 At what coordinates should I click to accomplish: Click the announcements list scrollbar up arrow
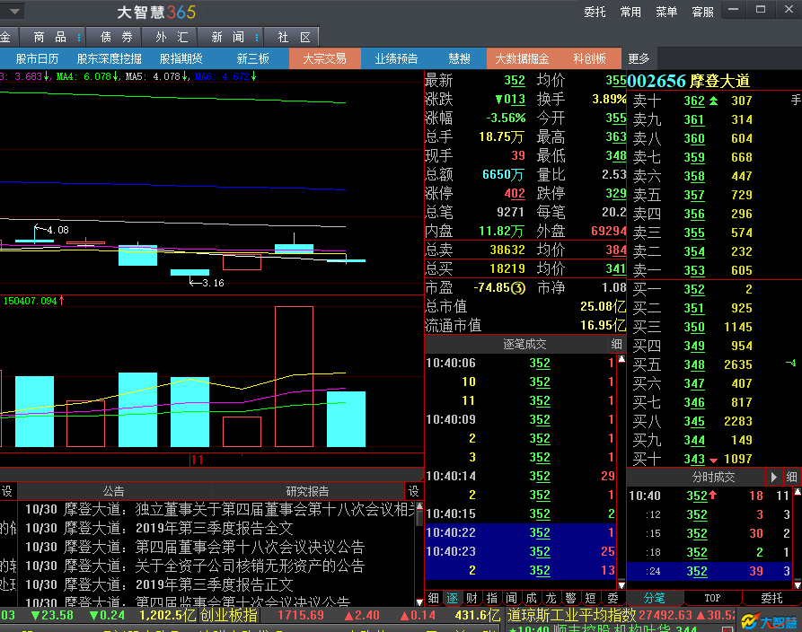coord(419,506)
